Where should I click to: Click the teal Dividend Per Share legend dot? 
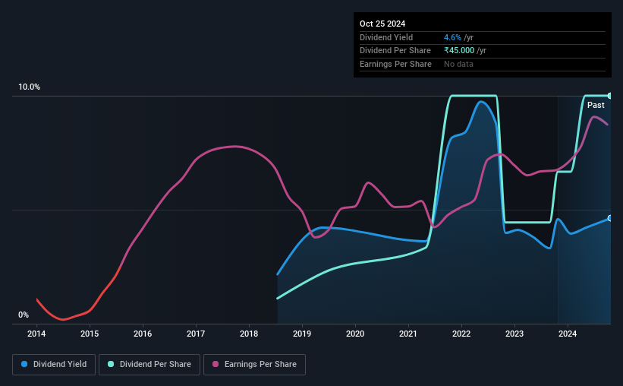pyautogui.click(x=111, y=364)
